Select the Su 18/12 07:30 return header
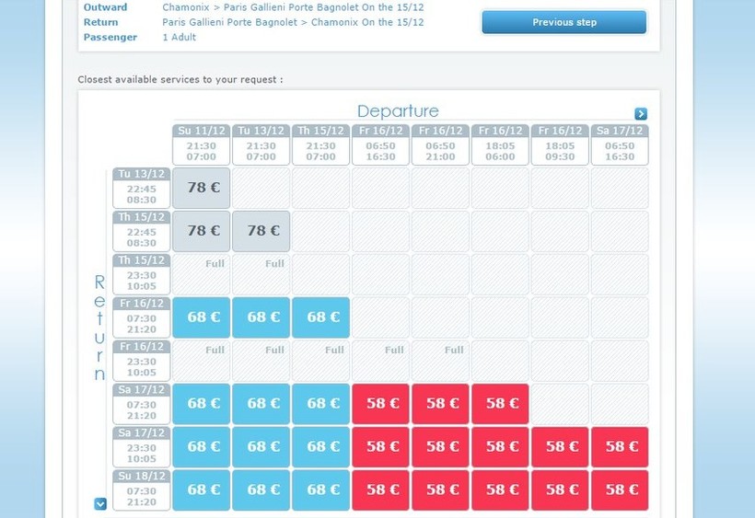The width and height of the screenshot is (755, 518). (142, 490)
